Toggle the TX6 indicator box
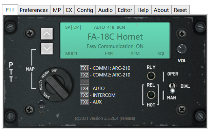Screen dimensions: 210x132 pyautogui.click(x=84, y=102)
